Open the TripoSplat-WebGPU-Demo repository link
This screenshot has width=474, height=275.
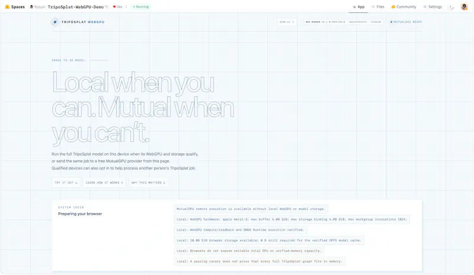pyautogui.click(x=76, y=7)
